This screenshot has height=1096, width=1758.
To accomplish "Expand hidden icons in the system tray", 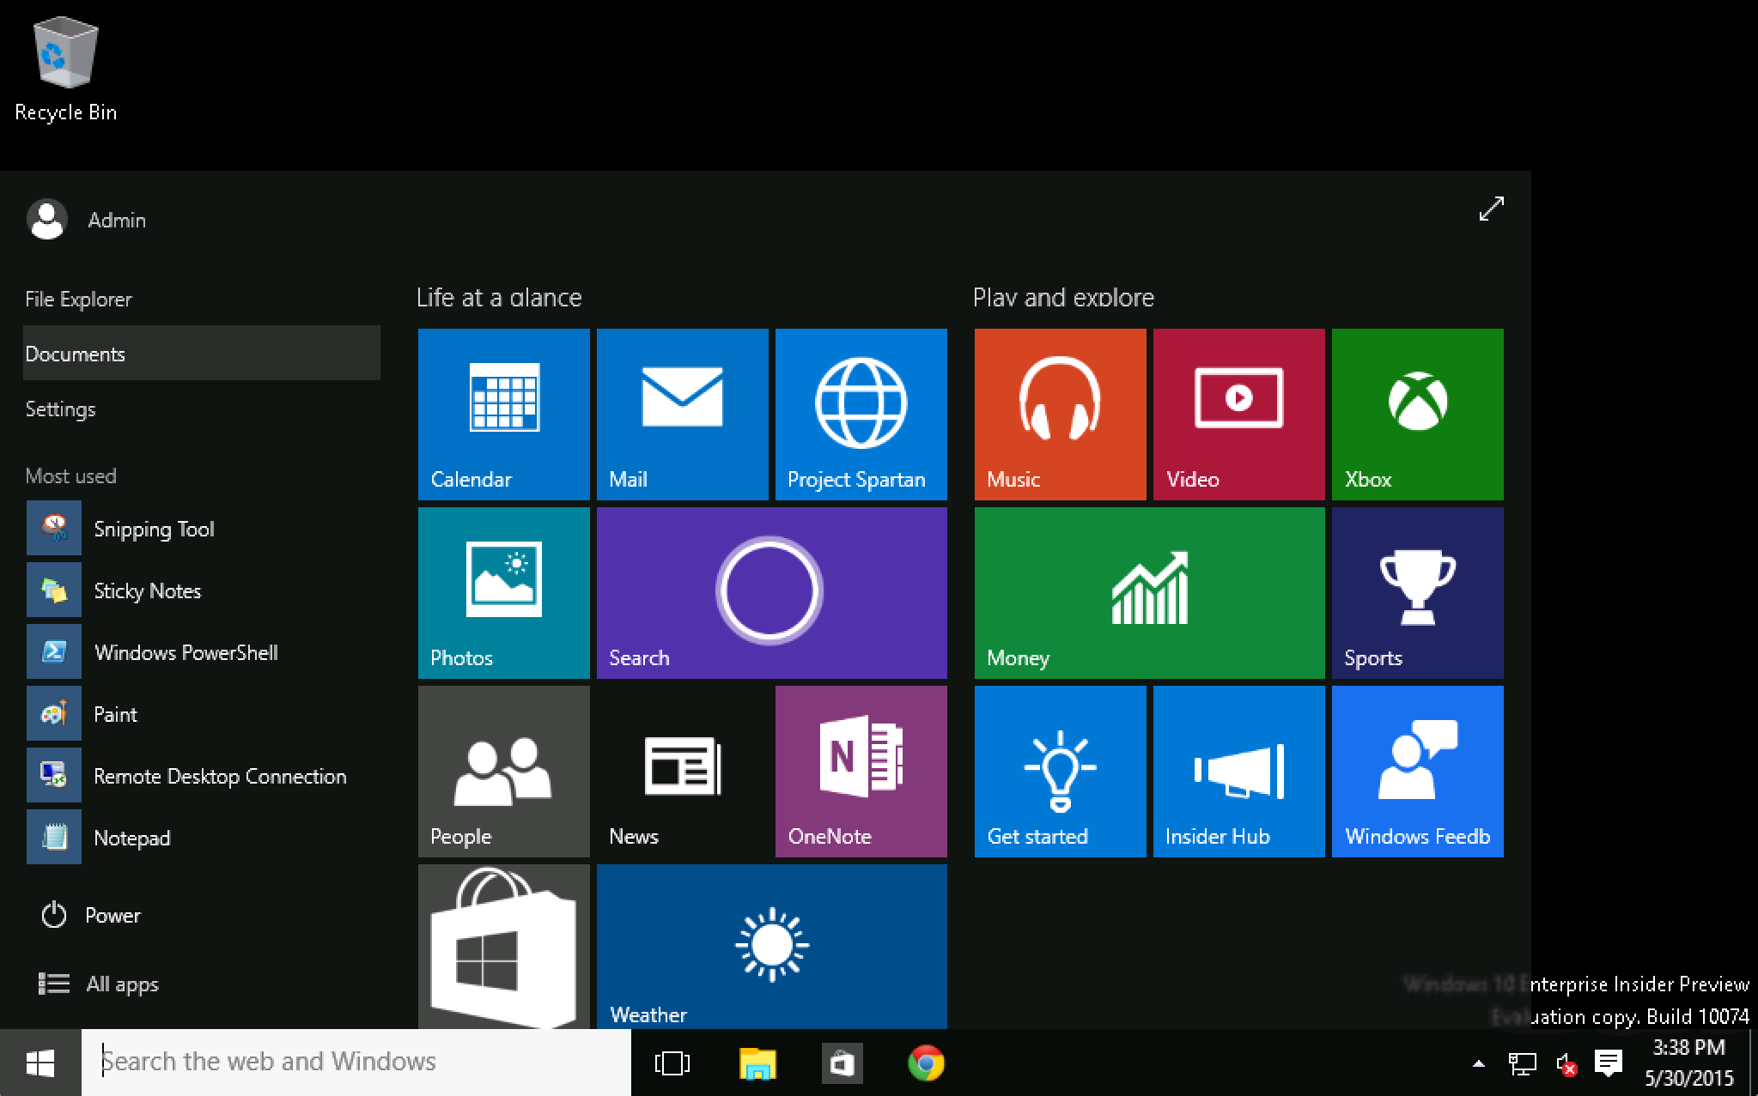I will 1477,1063.
